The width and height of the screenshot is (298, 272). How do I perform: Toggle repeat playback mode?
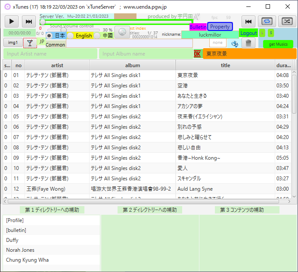pyautogui.click(x=267, y=22)
